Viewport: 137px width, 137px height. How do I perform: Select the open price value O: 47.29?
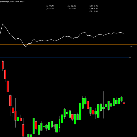point(50,6)
